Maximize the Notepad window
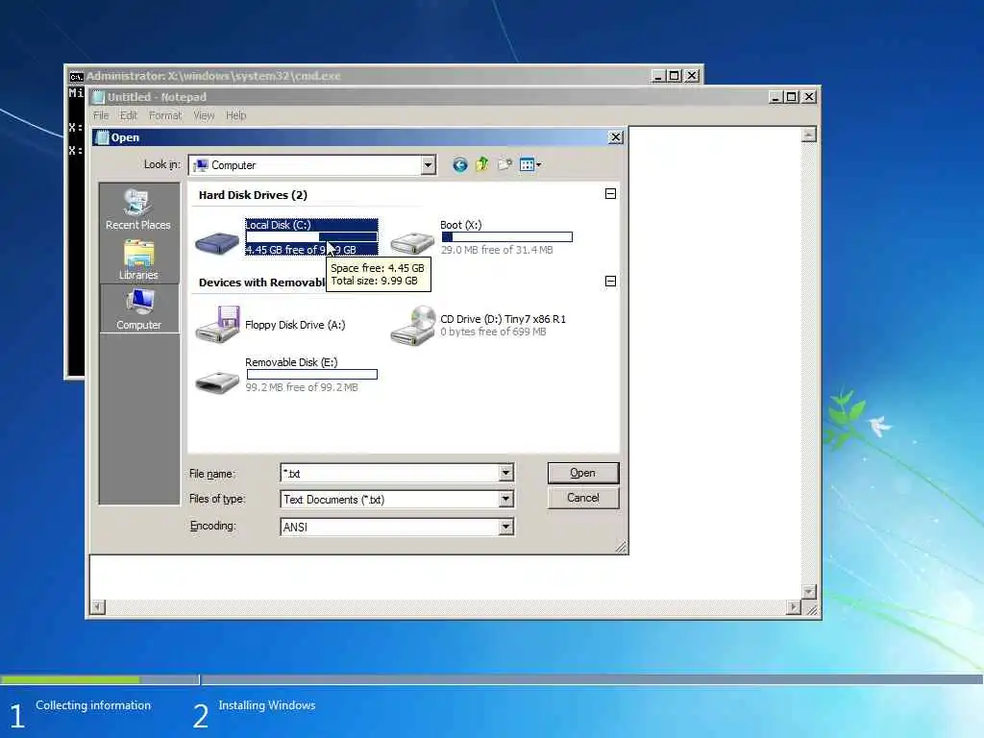Screen dimensions: 984x738 pyautogui.click(x=792, y=97)
